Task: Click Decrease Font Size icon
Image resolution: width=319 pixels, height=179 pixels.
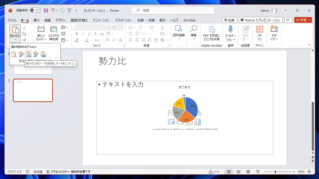Action: tap(114, 40)
